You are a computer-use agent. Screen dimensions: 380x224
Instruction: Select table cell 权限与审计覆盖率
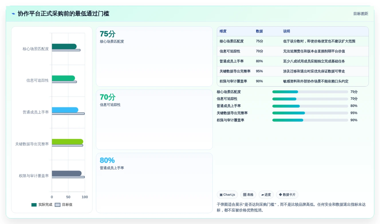(233, 81)
